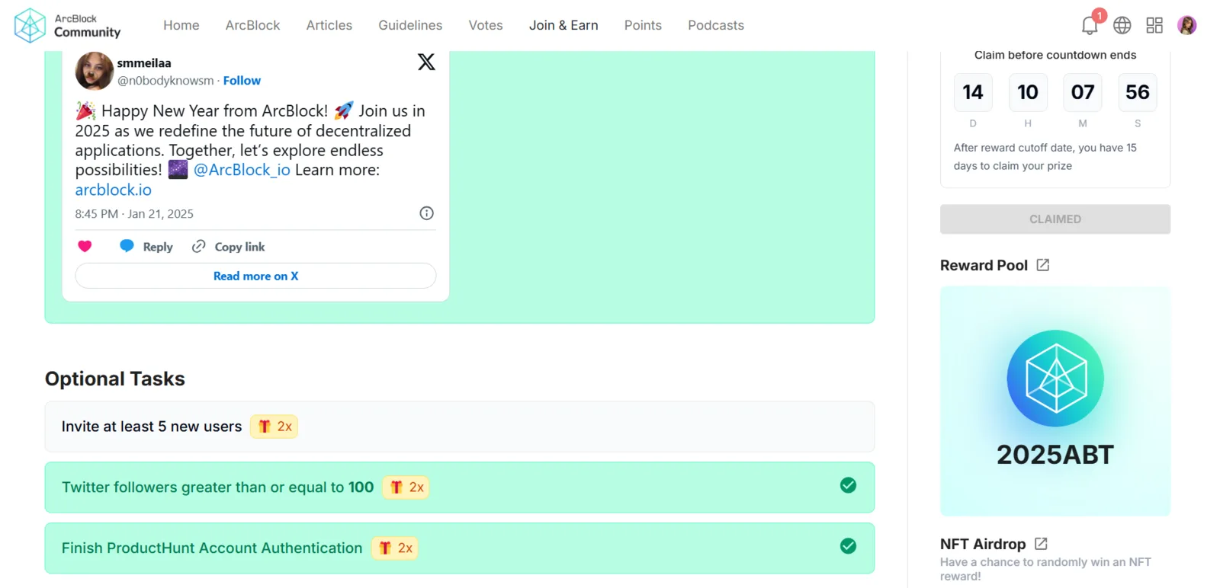Click the copy link chain icon
The height and width of the screenshot is (588, 1220).
click(199, 246)
